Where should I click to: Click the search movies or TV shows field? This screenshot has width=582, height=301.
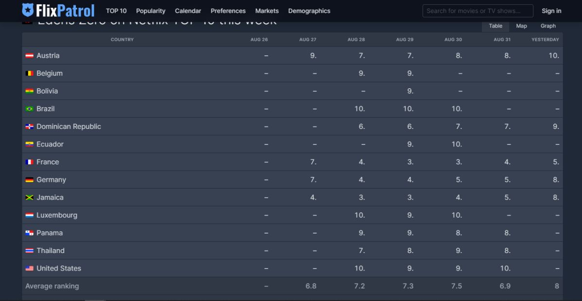pos(477,11)
